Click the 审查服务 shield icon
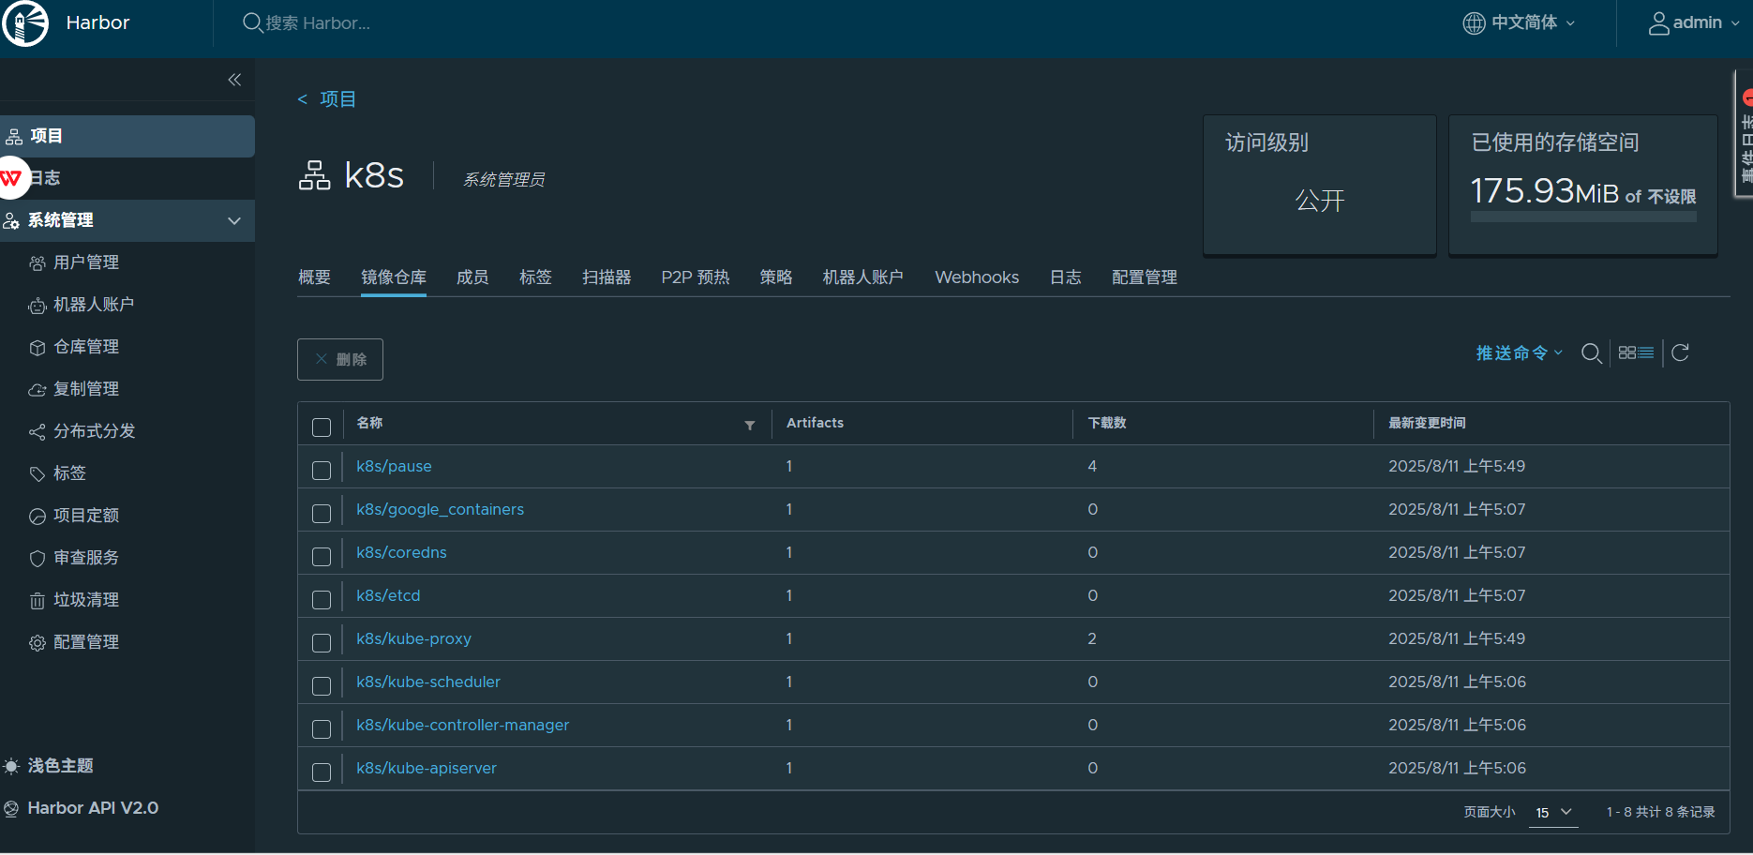 point(37,559)
